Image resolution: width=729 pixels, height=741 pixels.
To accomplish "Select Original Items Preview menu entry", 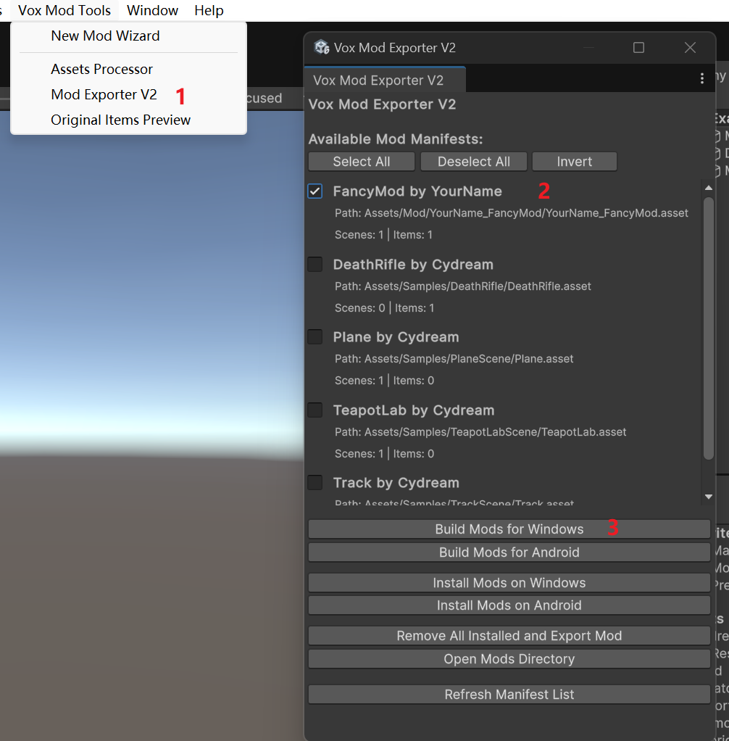I will coord(120,120).
